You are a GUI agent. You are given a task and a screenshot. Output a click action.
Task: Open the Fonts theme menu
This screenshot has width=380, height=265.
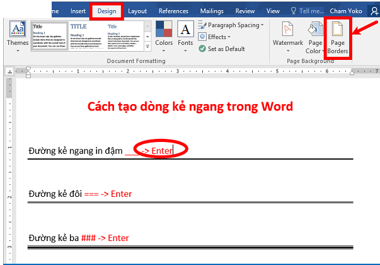tap(185, 34)
